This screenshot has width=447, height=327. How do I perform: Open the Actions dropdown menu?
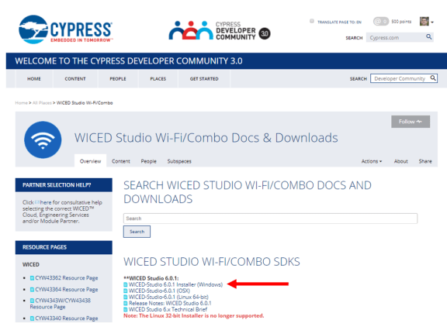[372, 161]
